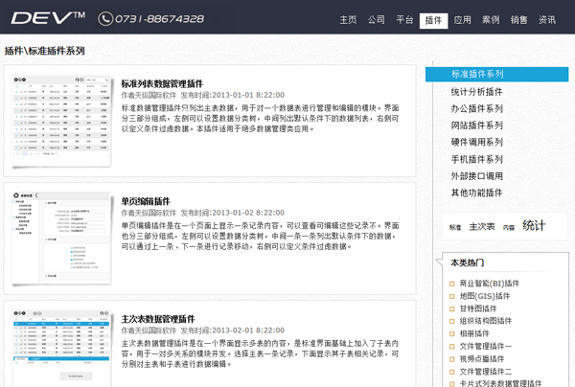575x387 pixels.
Task: Click the 主次表 tag
Action: click(x=482, y=227)
